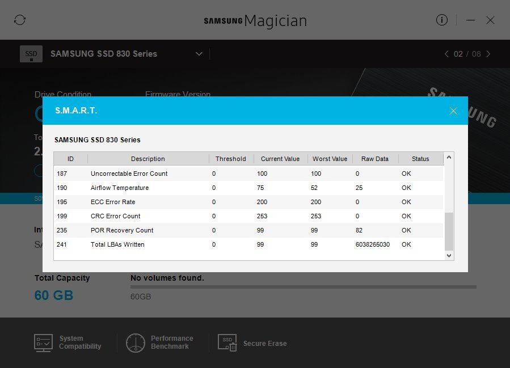The height and width of the screenshot is (368, 510).
Task: Click the No volumes found text
Action: 167,278
